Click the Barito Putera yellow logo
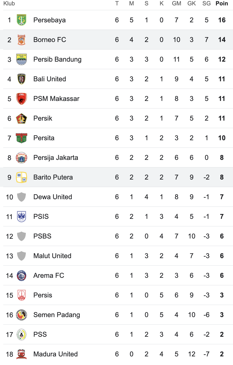This screenshot has height=365, width=233. click(x=22, y=177)
